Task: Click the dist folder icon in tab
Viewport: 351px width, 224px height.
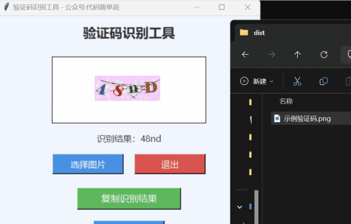Action: pyautogui.click(x=244, y=32)
